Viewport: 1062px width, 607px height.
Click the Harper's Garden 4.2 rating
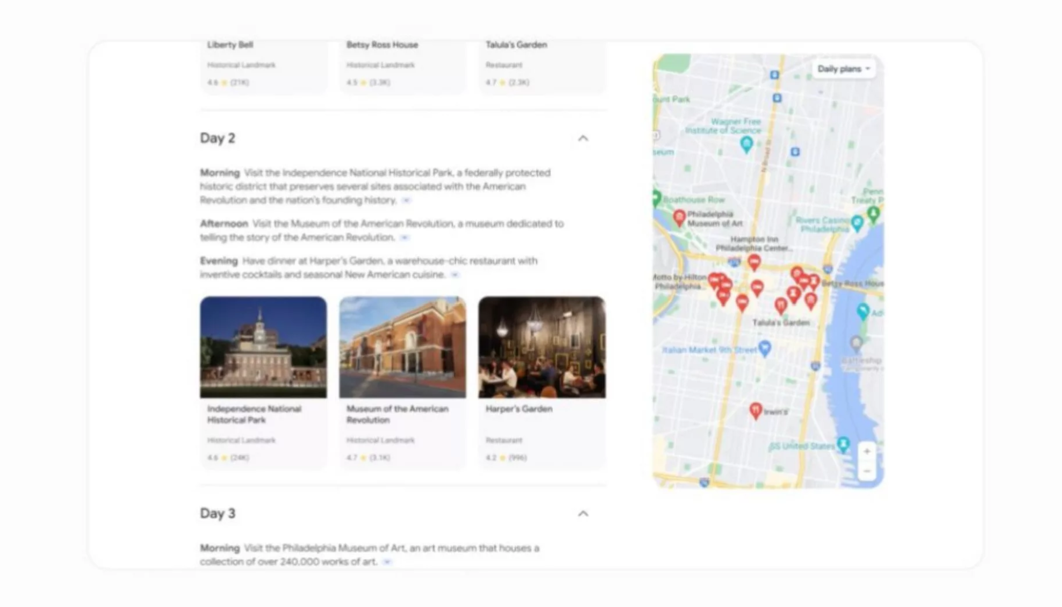[x=506, y=458]
